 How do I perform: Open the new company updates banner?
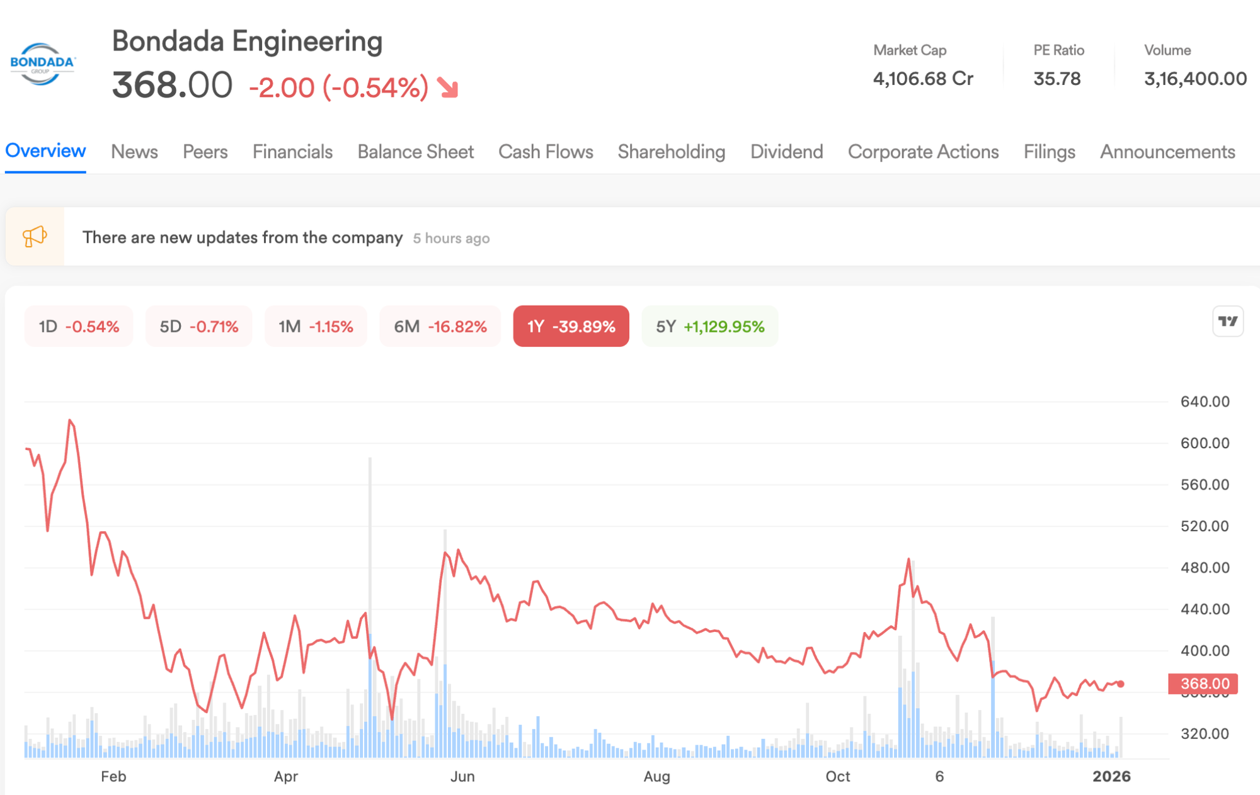click(x=243, y=237)
